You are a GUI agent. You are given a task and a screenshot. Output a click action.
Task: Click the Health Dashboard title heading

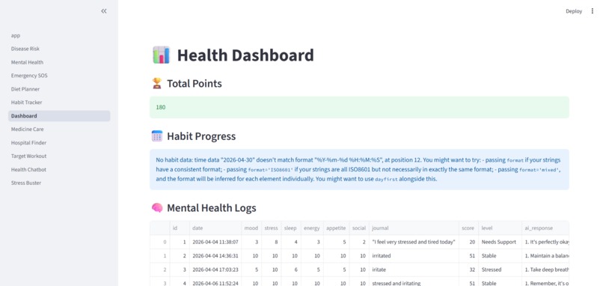tap(245, 55)
